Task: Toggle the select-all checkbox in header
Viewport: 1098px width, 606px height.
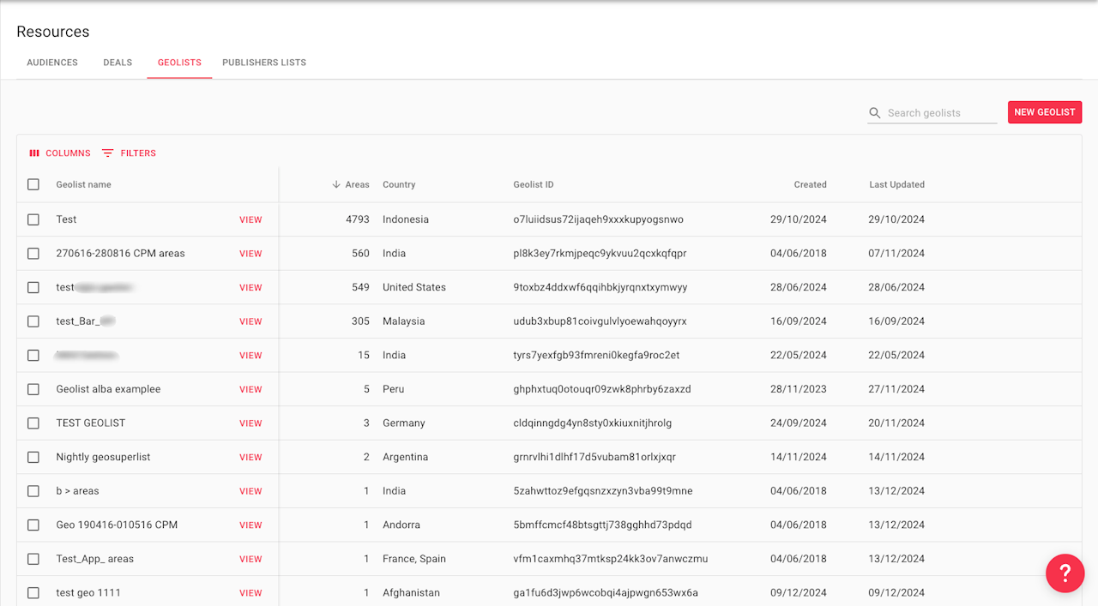Action: (x=33, y=184)
